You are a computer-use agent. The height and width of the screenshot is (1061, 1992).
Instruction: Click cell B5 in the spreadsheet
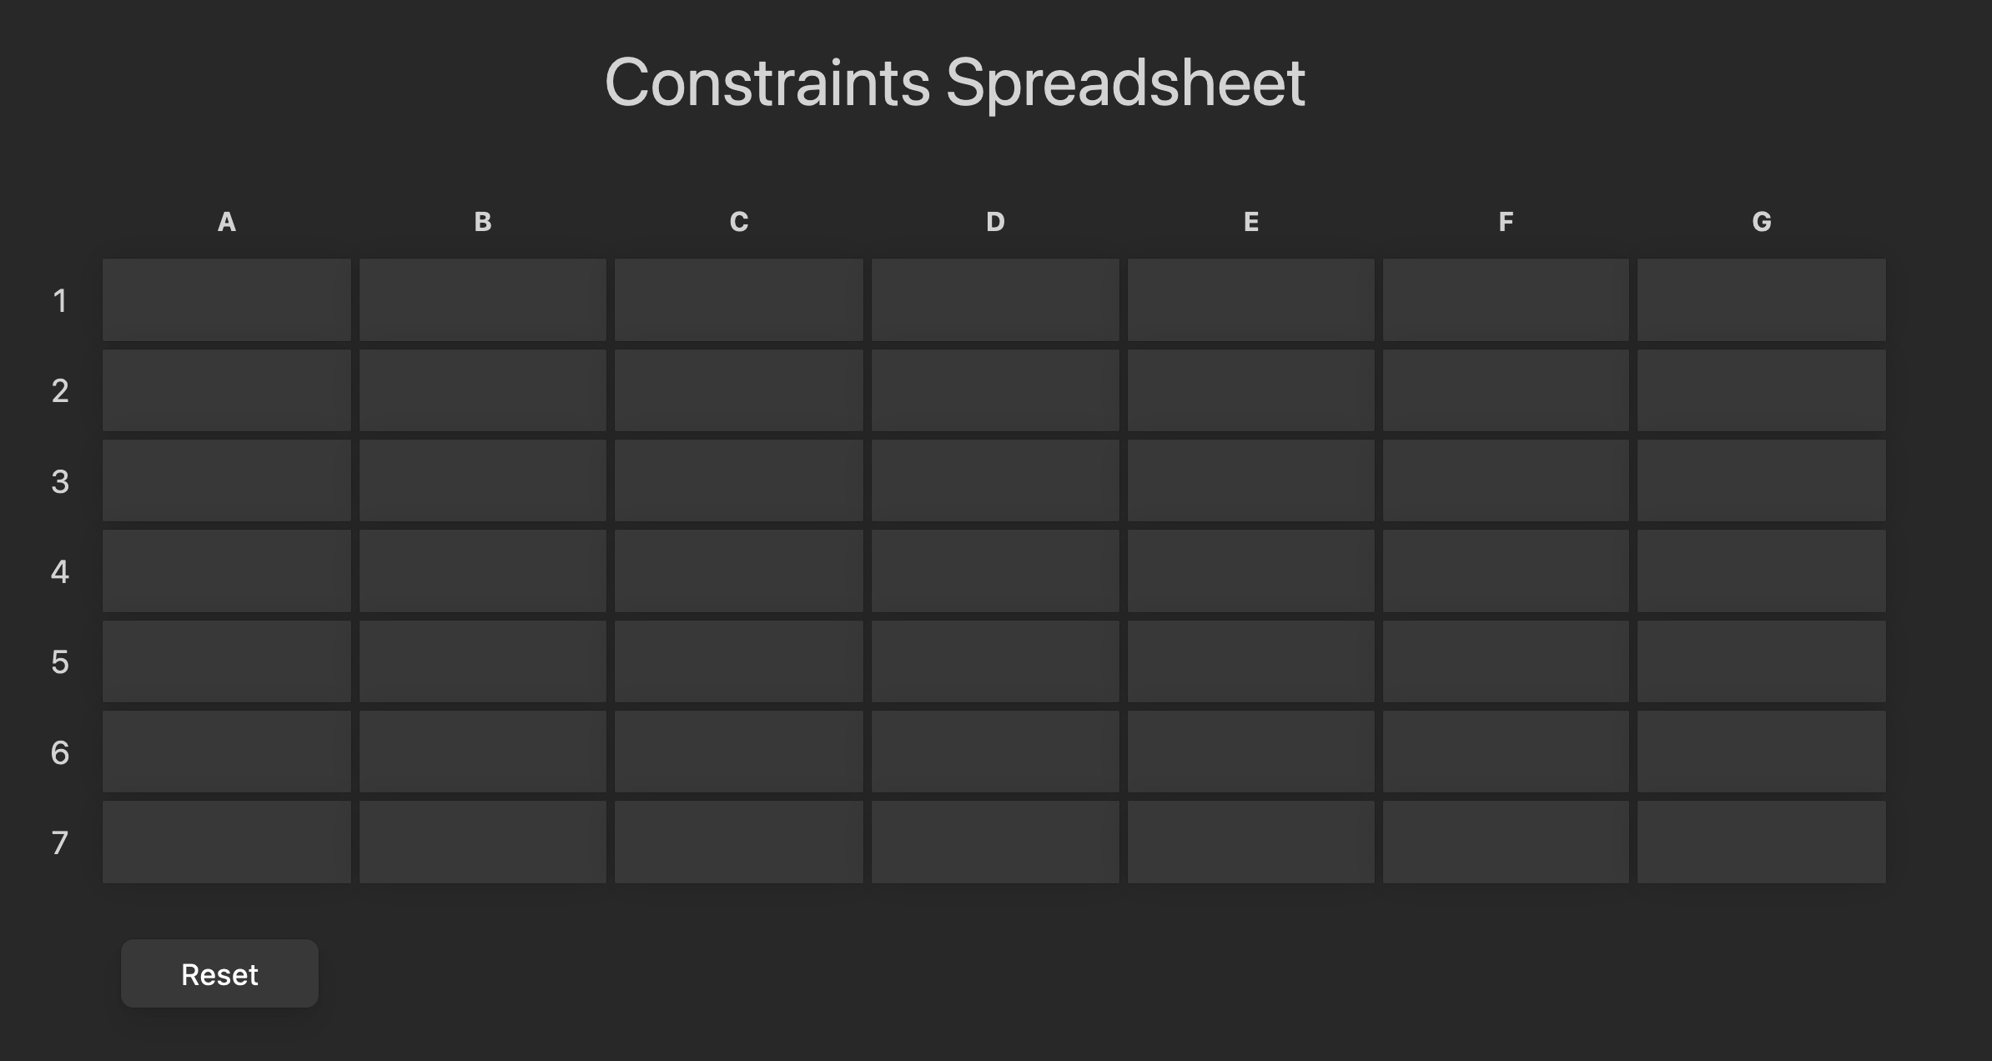coord(483,661)
